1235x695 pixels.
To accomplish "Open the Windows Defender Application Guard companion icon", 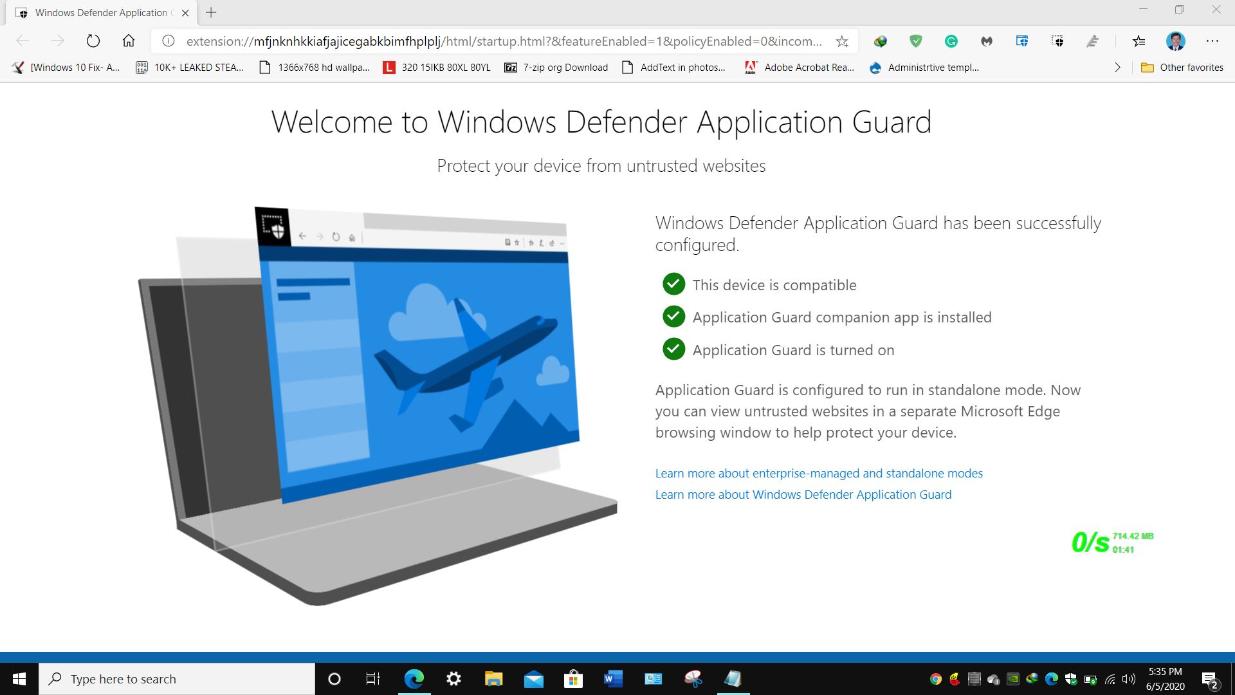I will [1057, 42].
